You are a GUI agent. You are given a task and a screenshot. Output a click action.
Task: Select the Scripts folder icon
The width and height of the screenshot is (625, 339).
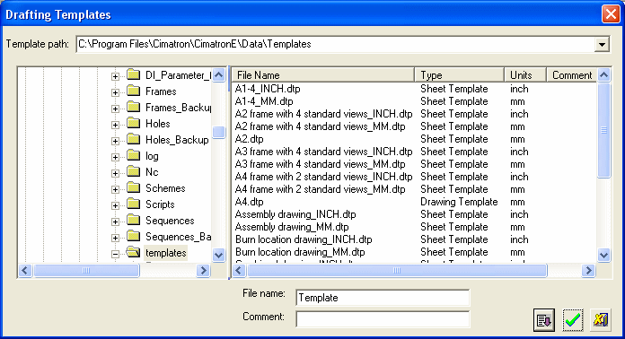[134, 204]
